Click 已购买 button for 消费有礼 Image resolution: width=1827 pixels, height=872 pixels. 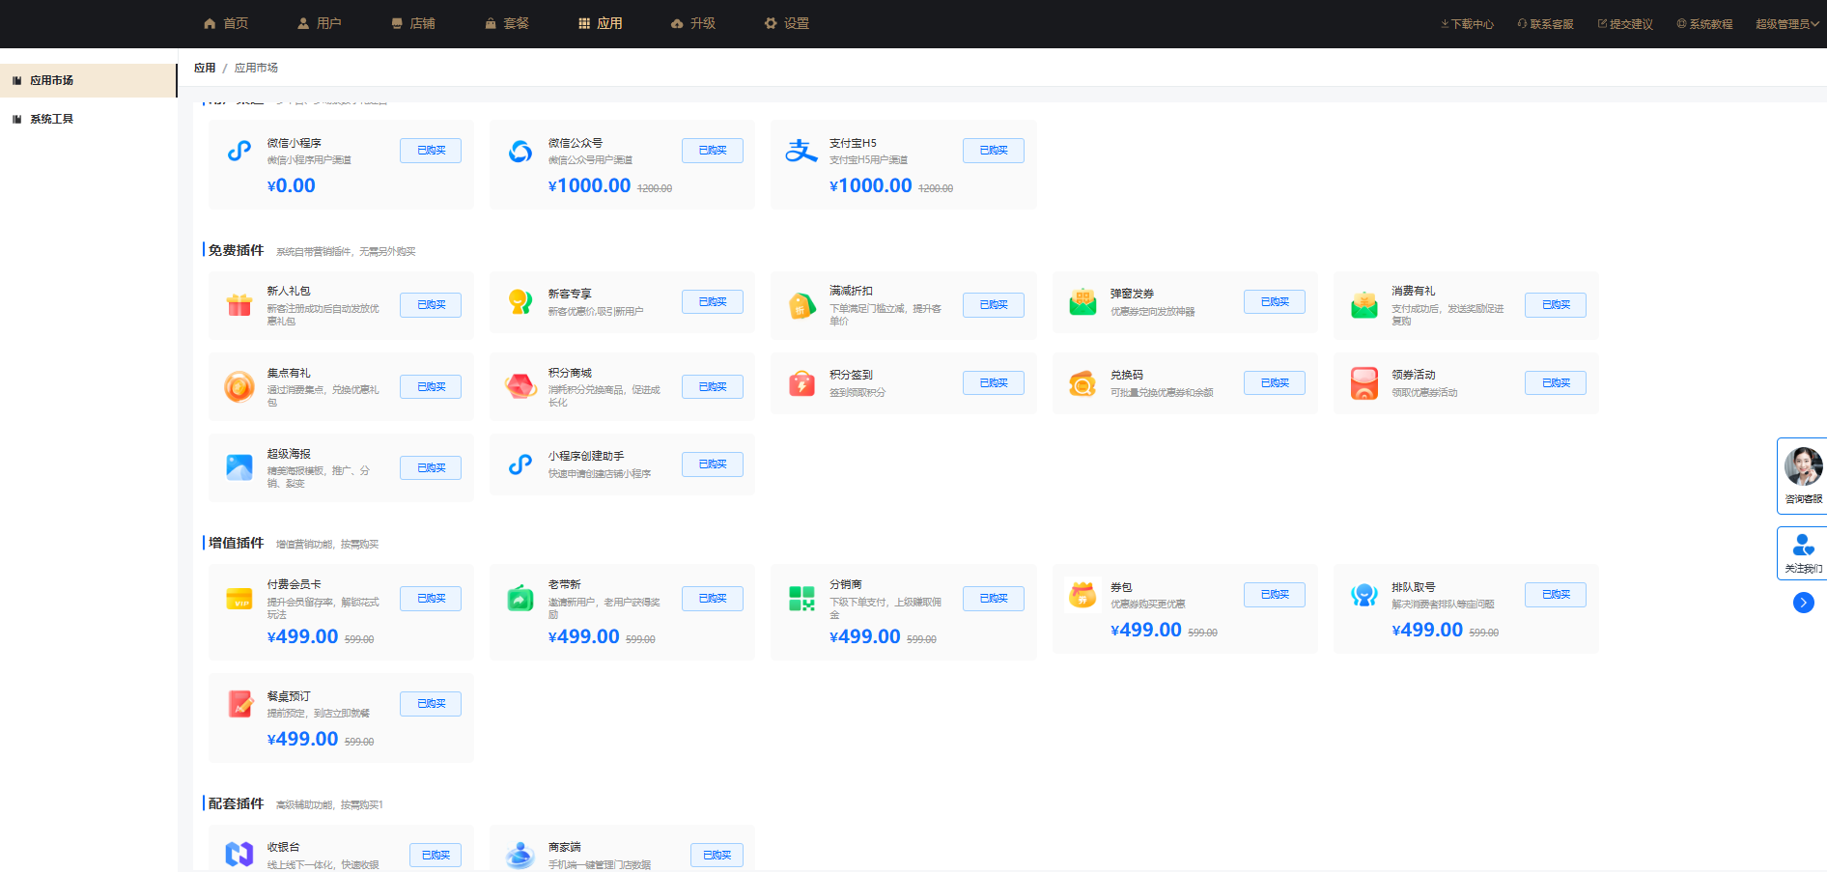(x=1556, y=304)
